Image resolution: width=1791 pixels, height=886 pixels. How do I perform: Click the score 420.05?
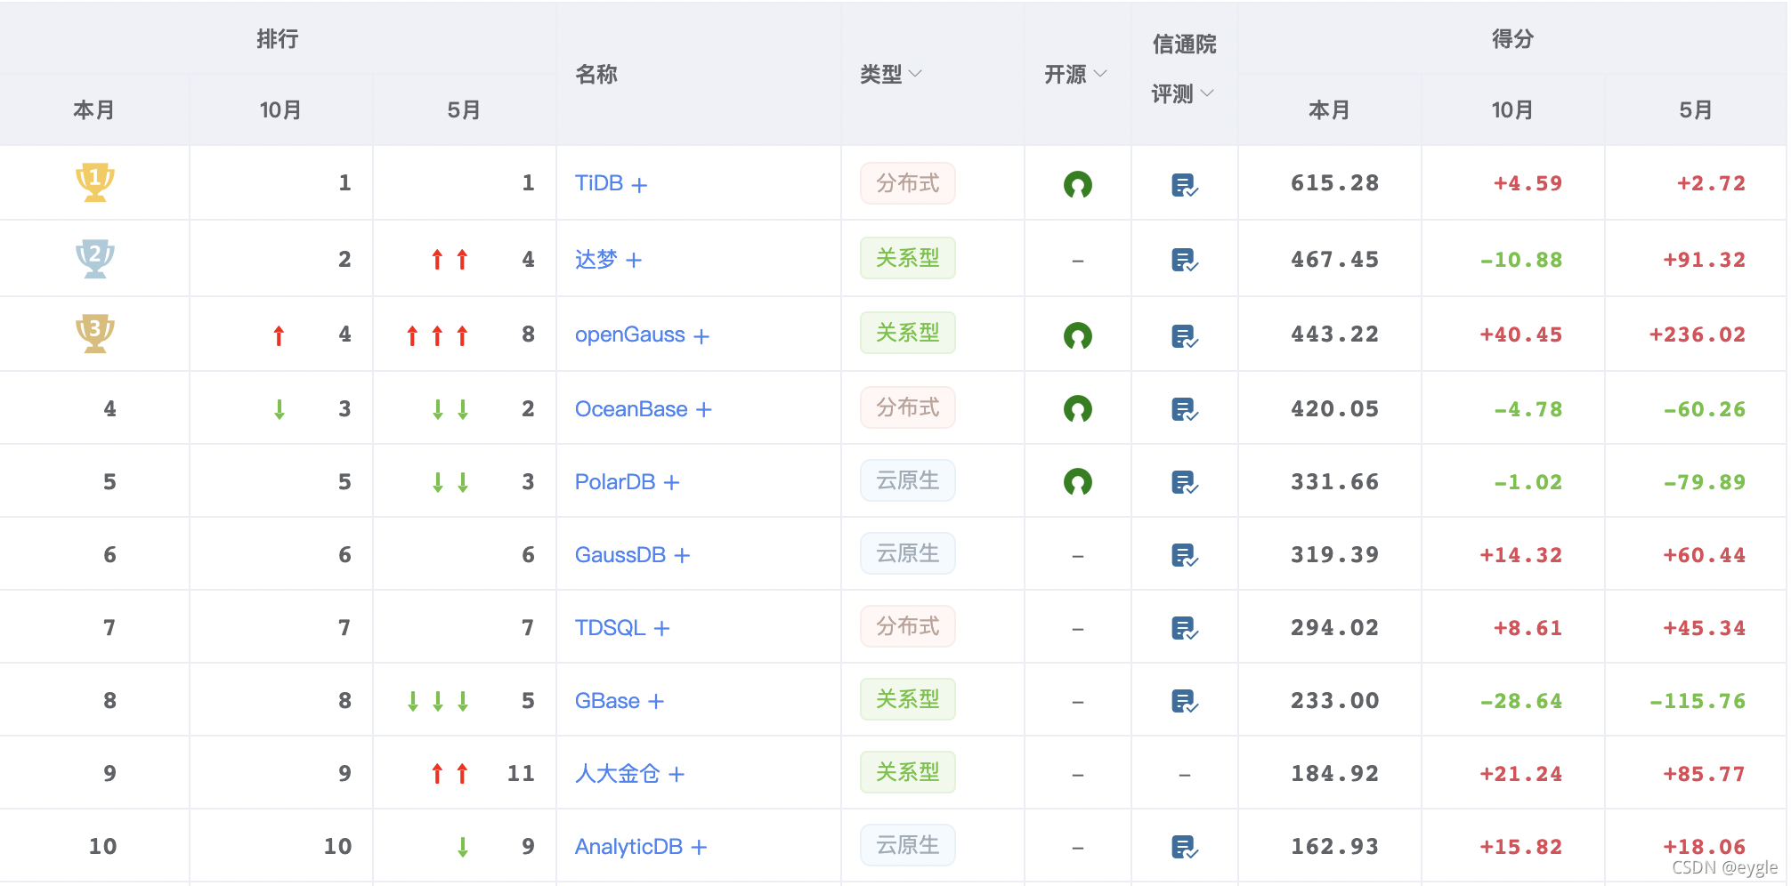coord(1334,409)
